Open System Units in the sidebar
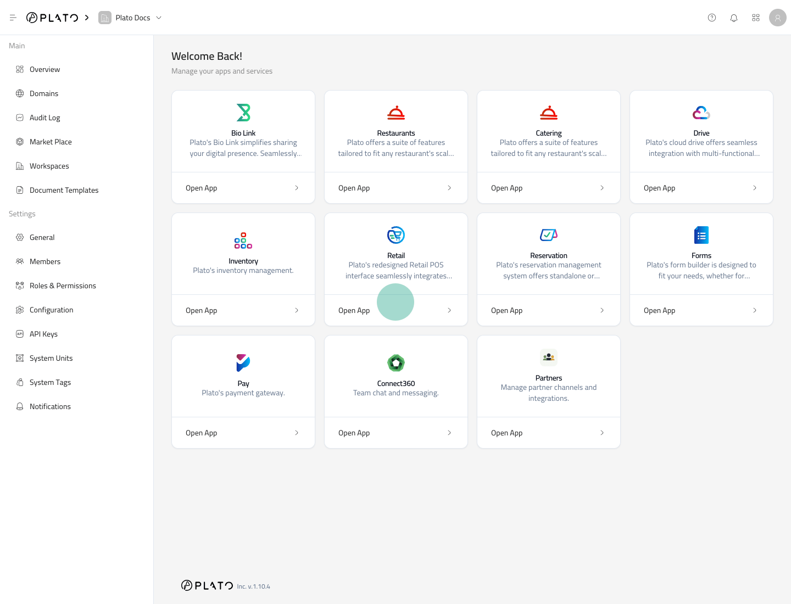791x604 pixels. pos(76,358)
